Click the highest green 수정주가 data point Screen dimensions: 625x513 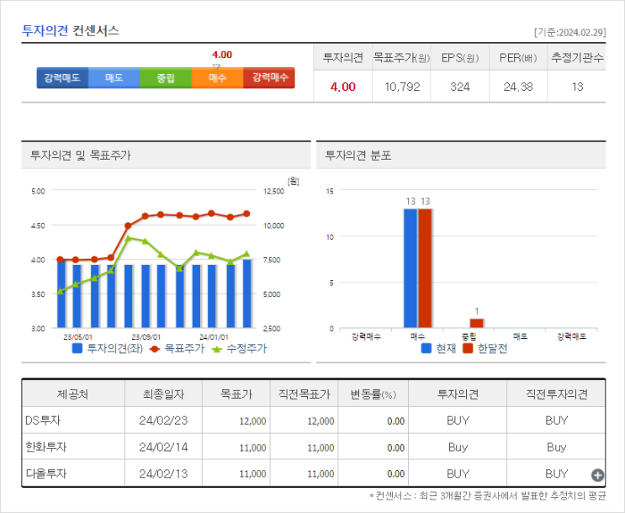pyautogui.click(x=128, y=238)
